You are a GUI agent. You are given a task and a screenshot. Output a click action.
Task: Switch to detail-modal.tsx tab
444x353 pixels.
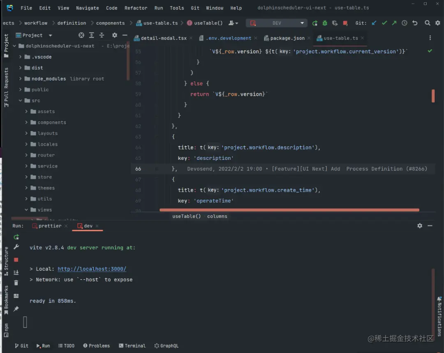tap(163, 38)
